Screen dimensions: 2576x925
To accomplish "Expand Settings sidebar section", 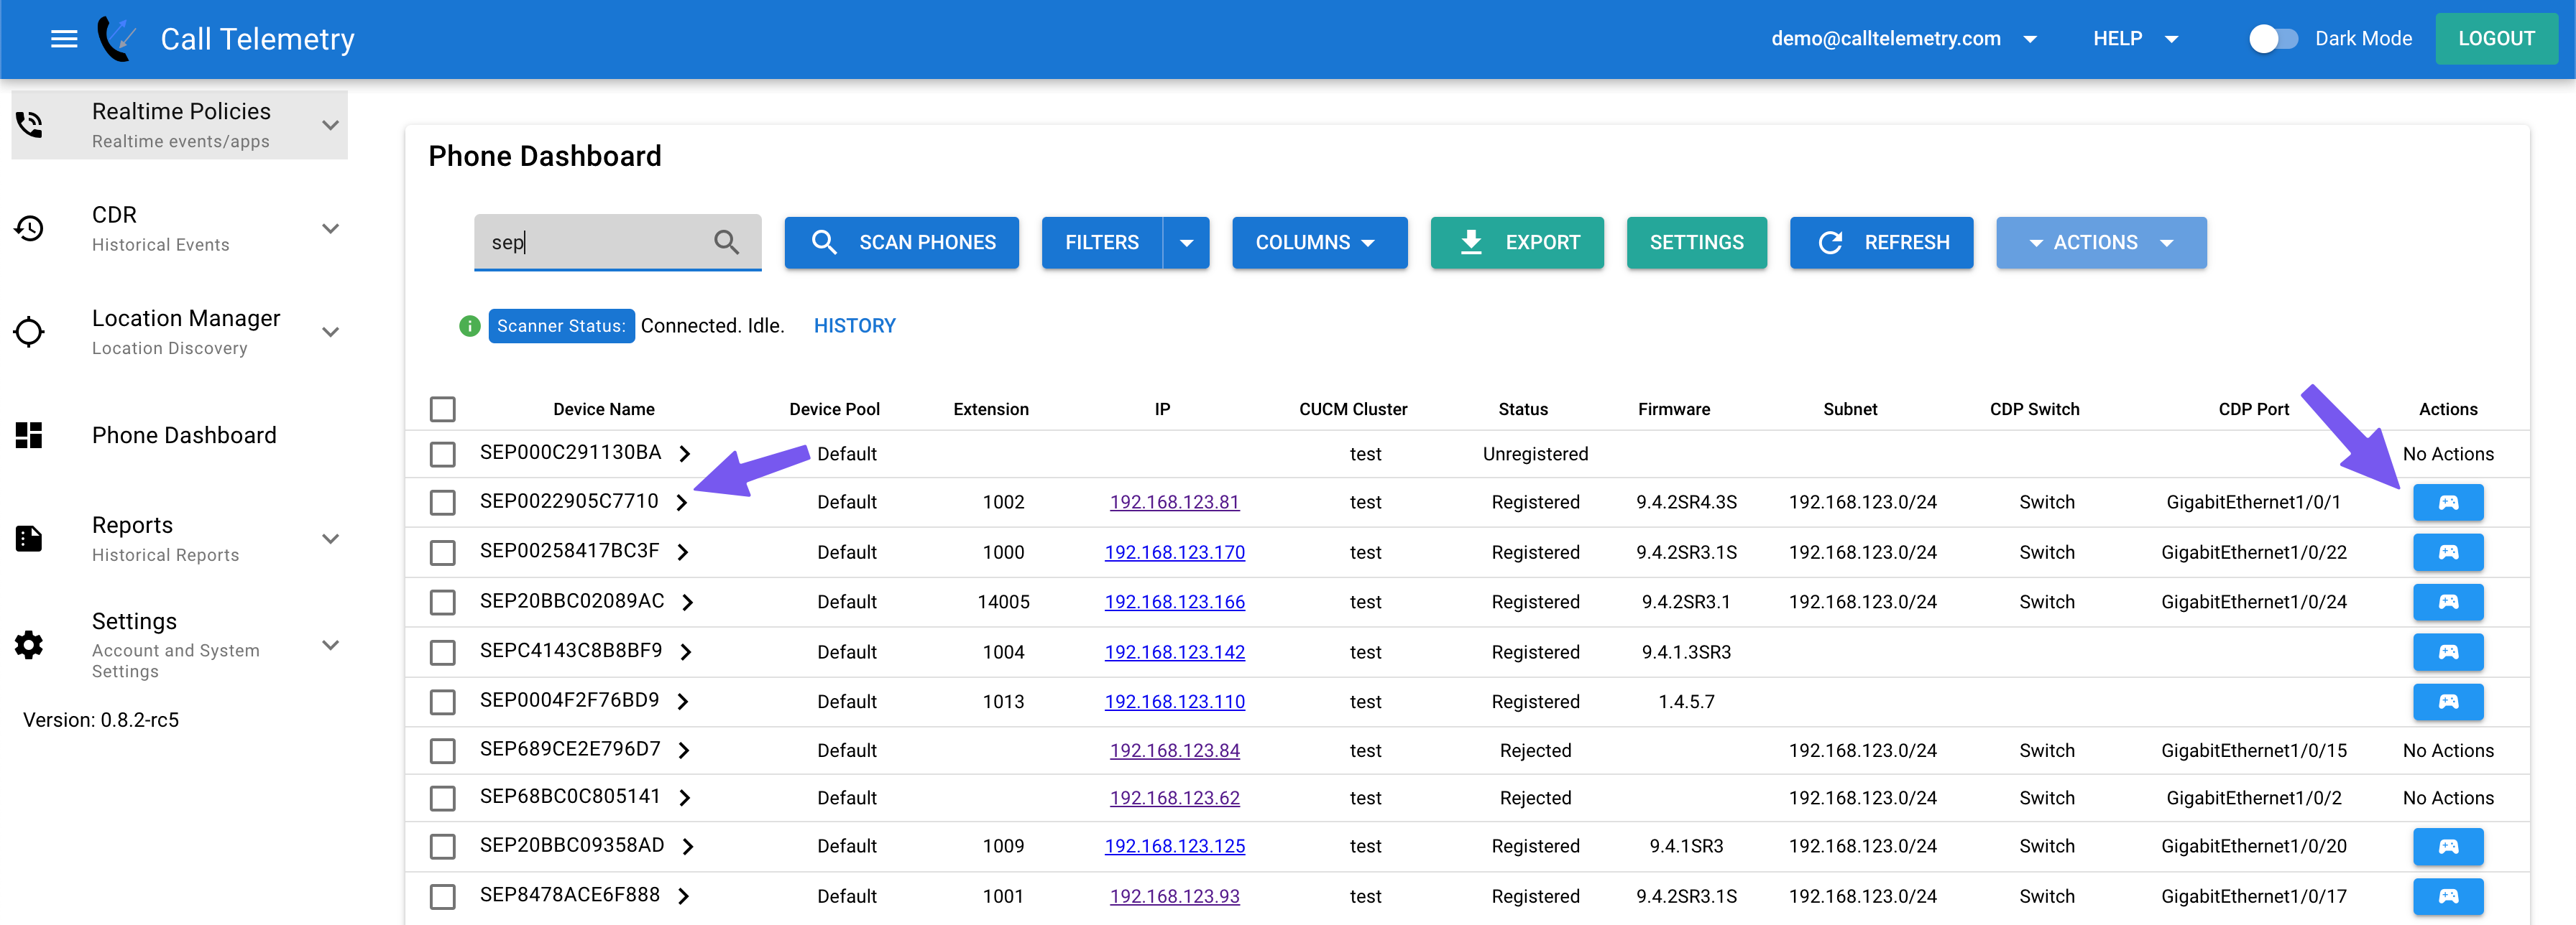I will [x=331, y=646].
